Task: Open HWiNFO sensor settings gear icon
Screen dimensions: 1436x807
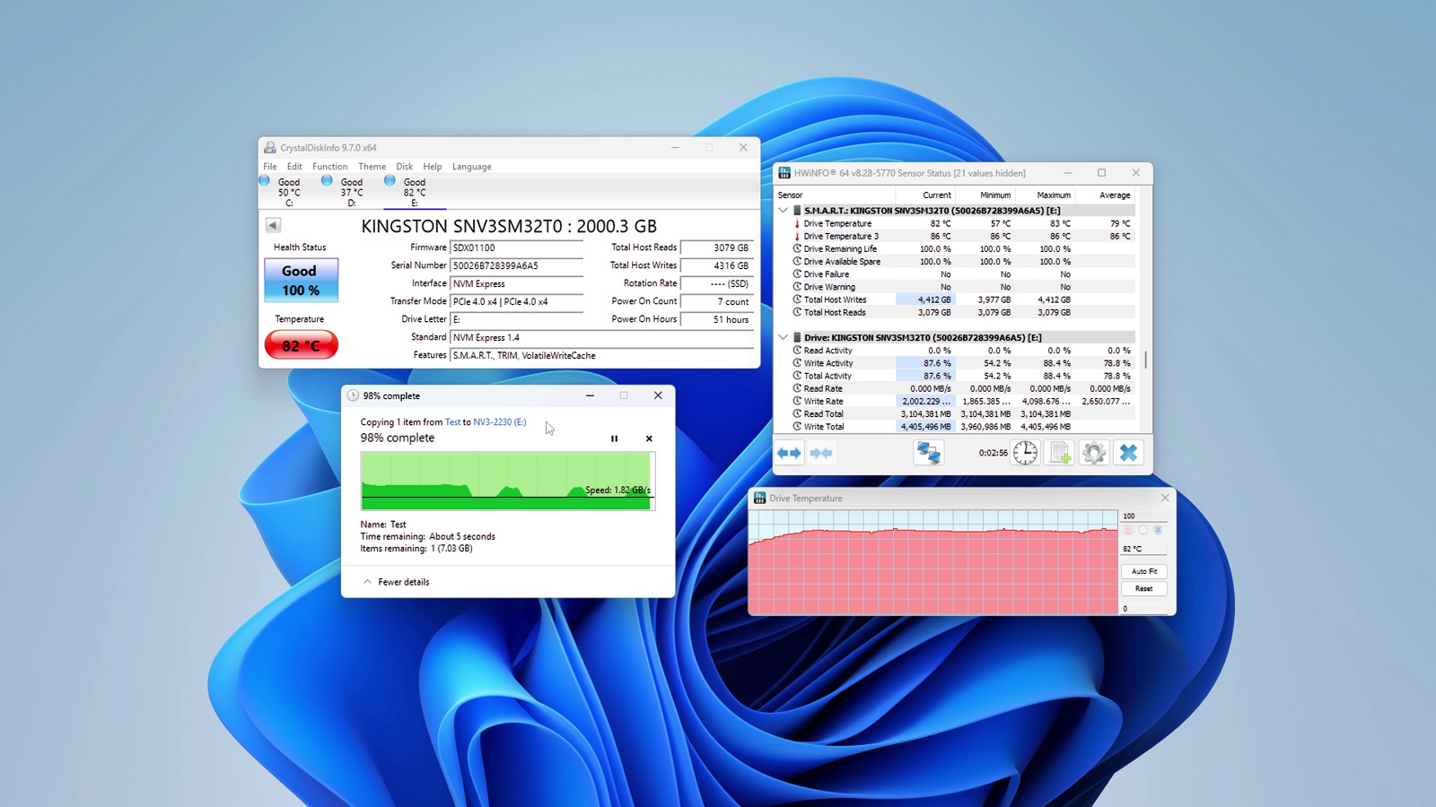Action: [x=1093, y=453]
